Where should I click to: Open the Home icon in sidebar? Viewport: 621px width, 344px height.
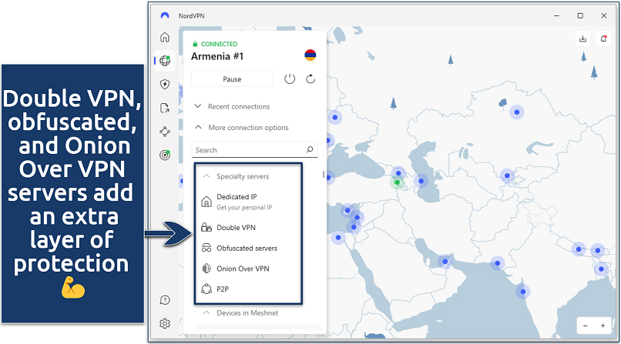point(165,37)
